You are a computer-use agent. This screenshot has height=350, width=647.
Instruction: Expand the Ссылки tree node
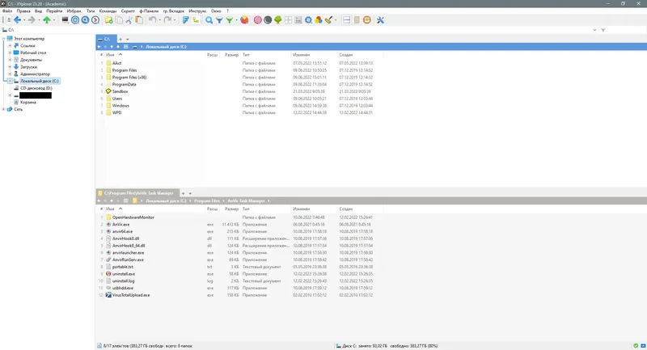click(x=10, y=46)
